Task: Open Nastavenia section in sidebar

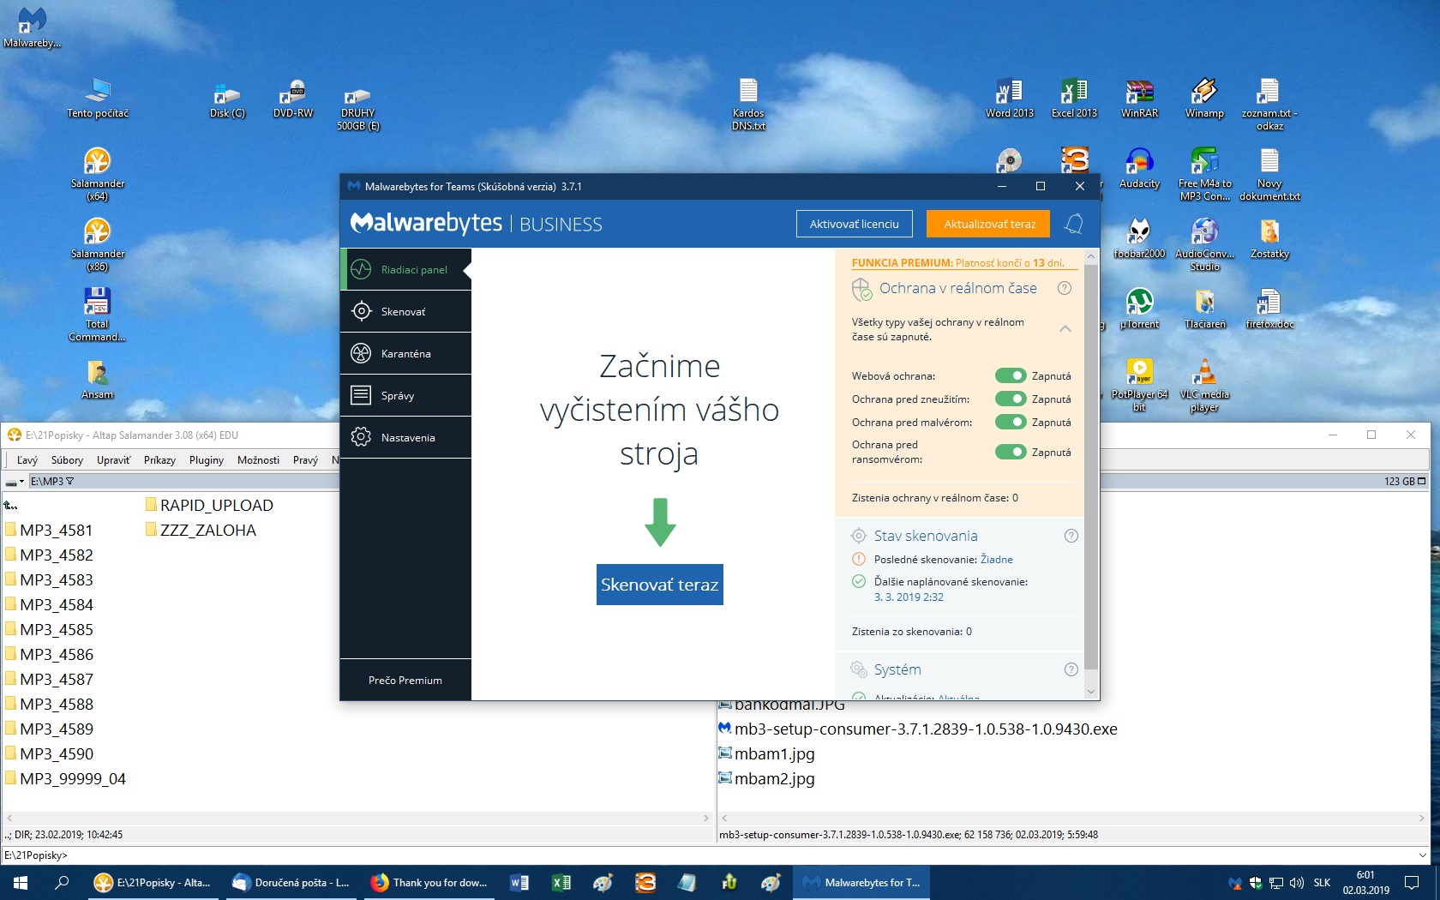Action: tap(405, 437)
